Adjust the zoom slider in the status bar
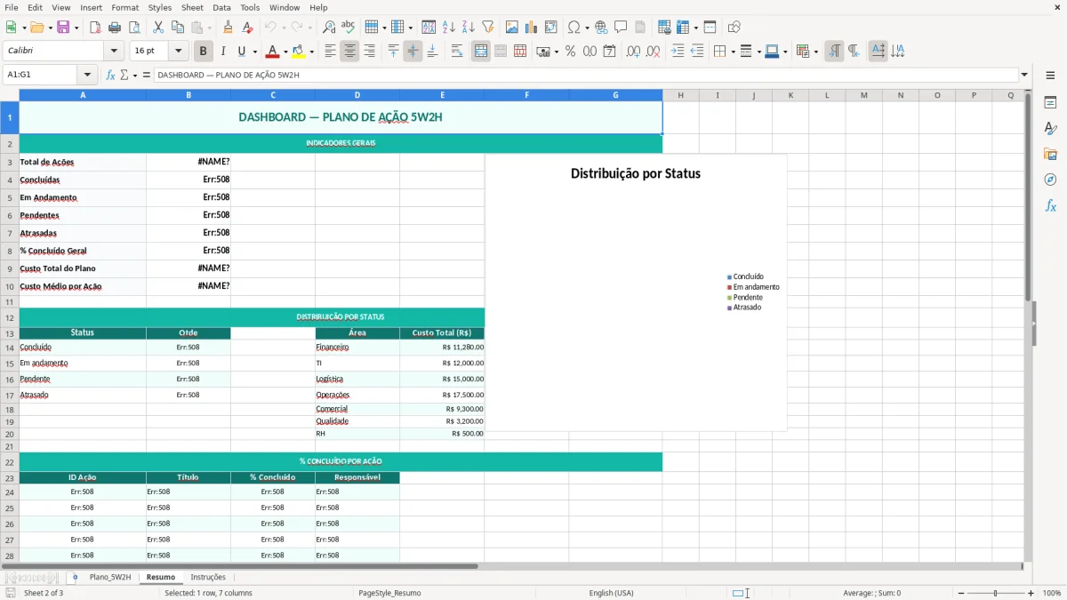 click(995, 593)
